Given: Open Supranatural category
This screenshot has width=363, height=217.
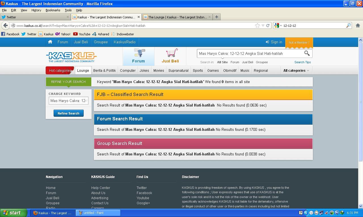Looking at the screenshot, I should 178,70.
